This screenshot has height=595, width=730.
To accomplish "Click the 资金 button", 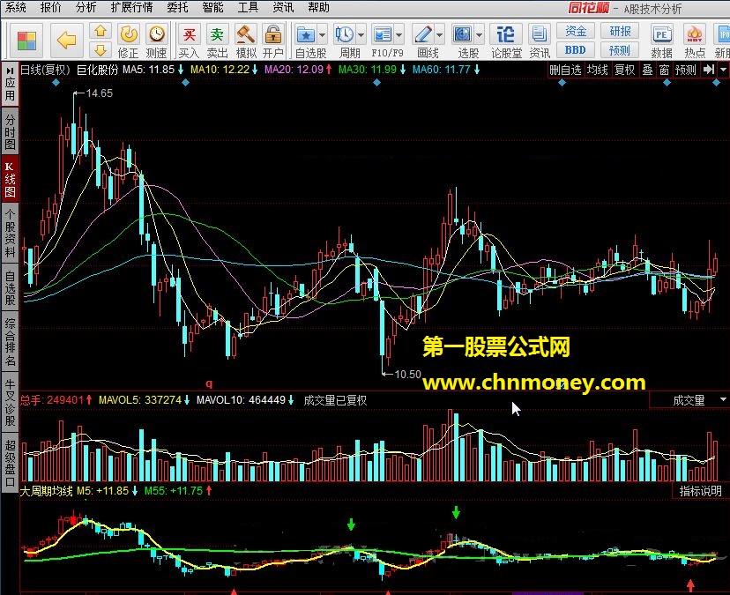I will coord(576,31).
